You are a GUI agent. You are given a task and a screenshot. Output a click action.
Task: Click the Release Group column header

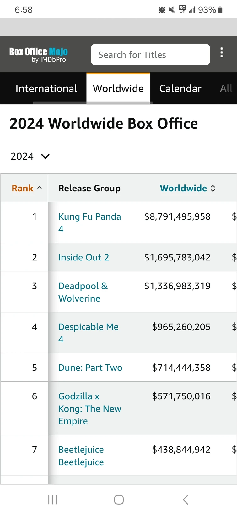point(89,188)
